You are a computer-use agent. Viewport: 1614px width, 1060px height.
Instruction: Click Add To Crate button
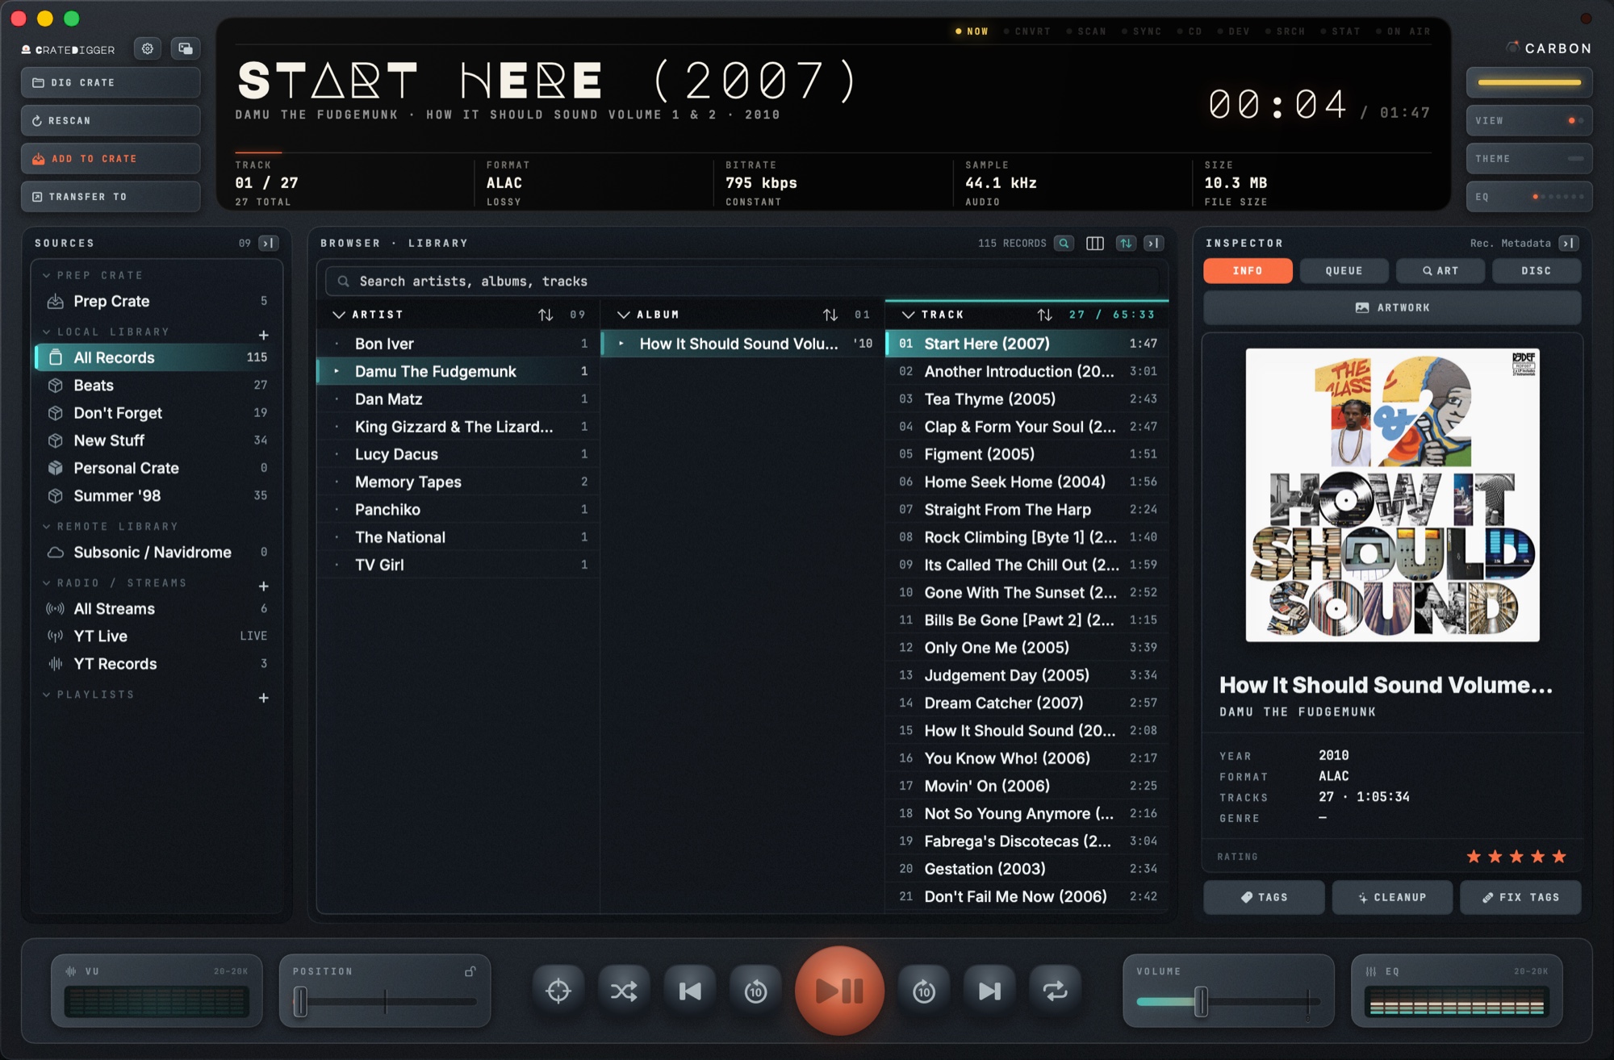(111, 159)
